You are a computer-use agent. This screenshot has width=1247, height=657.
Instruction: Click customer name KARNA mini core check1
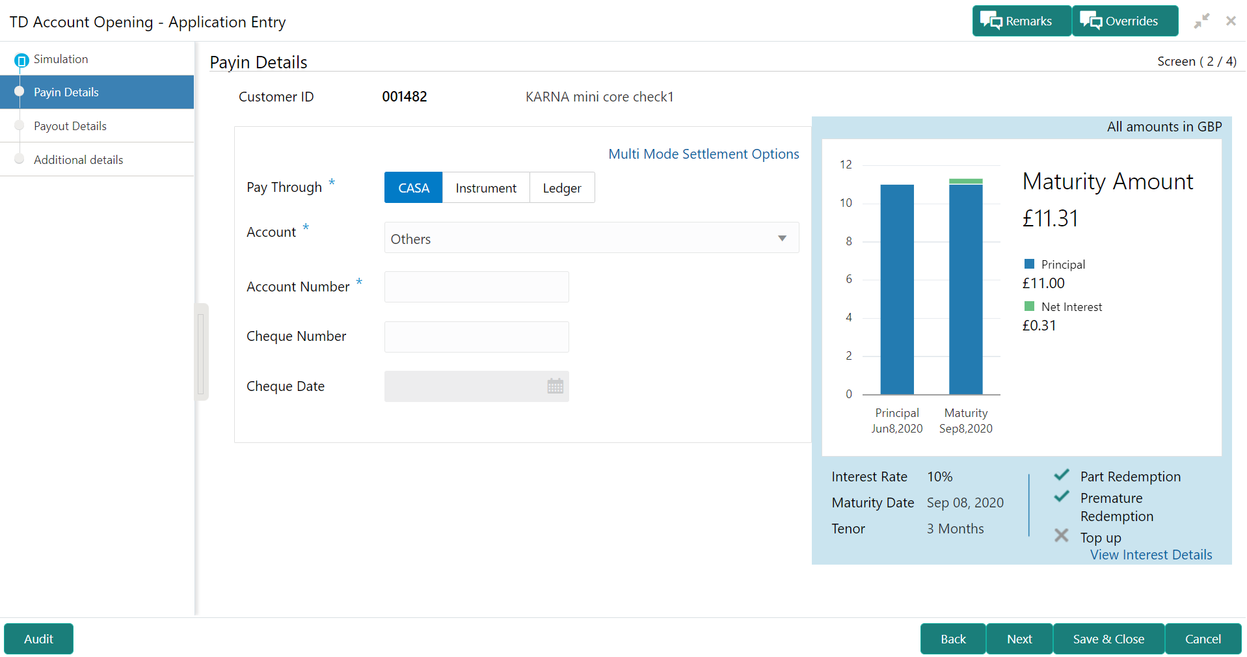click(600, 97)
